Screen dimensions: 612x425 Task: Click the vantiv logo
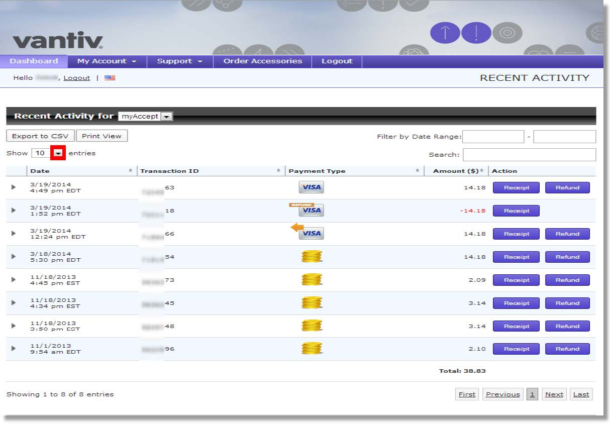pos(57,40)
